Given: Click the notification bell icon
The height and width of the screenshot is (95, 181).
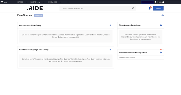Looking at the screenshot, I should (x=150, y=8).
